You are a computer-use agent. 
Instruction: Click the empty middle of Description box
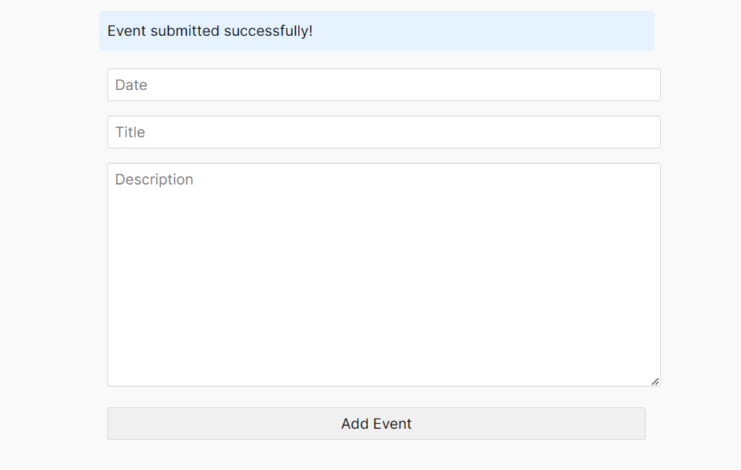click(384, 275)
